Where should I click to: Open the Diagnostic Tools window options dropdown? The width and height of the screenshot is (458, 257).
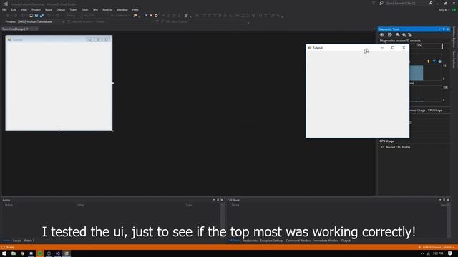pyautogui.click(x=439, y=29)
